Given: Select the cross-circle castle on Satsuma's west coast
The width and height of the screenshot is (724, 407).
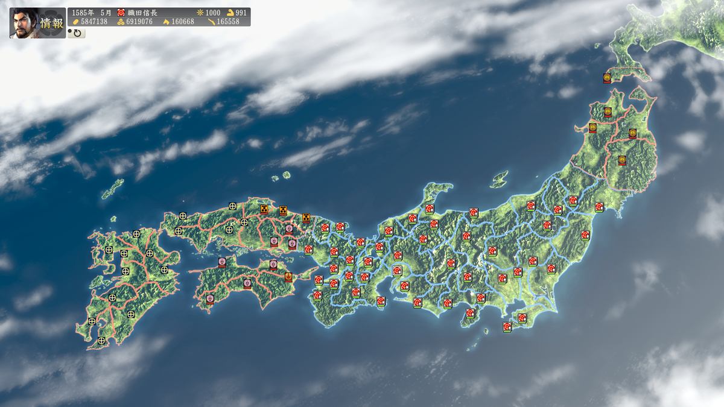Looking at the screenshot, I should coord(92,321).
